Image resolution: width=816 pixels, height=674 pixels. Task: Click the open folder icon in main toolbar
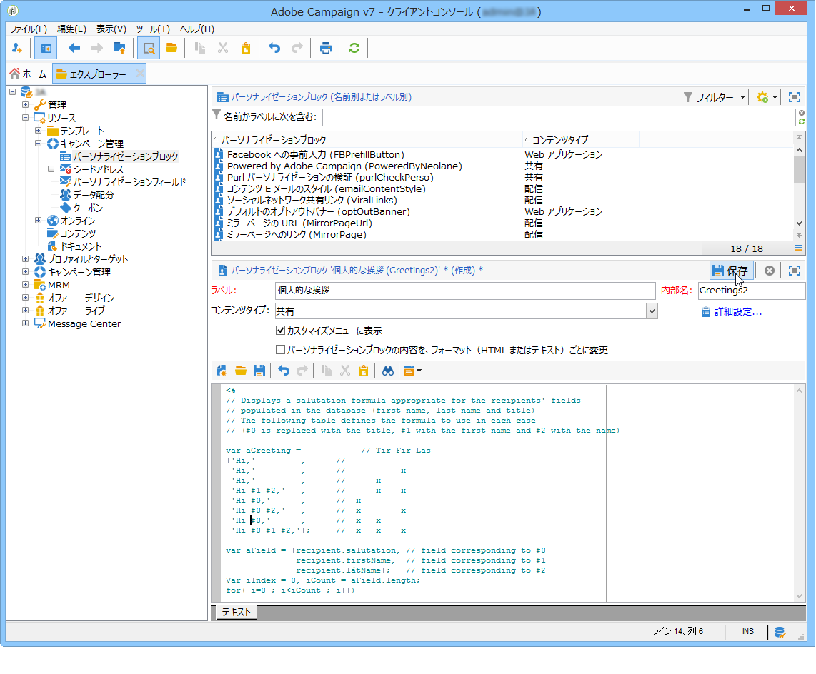pos(171,48)
